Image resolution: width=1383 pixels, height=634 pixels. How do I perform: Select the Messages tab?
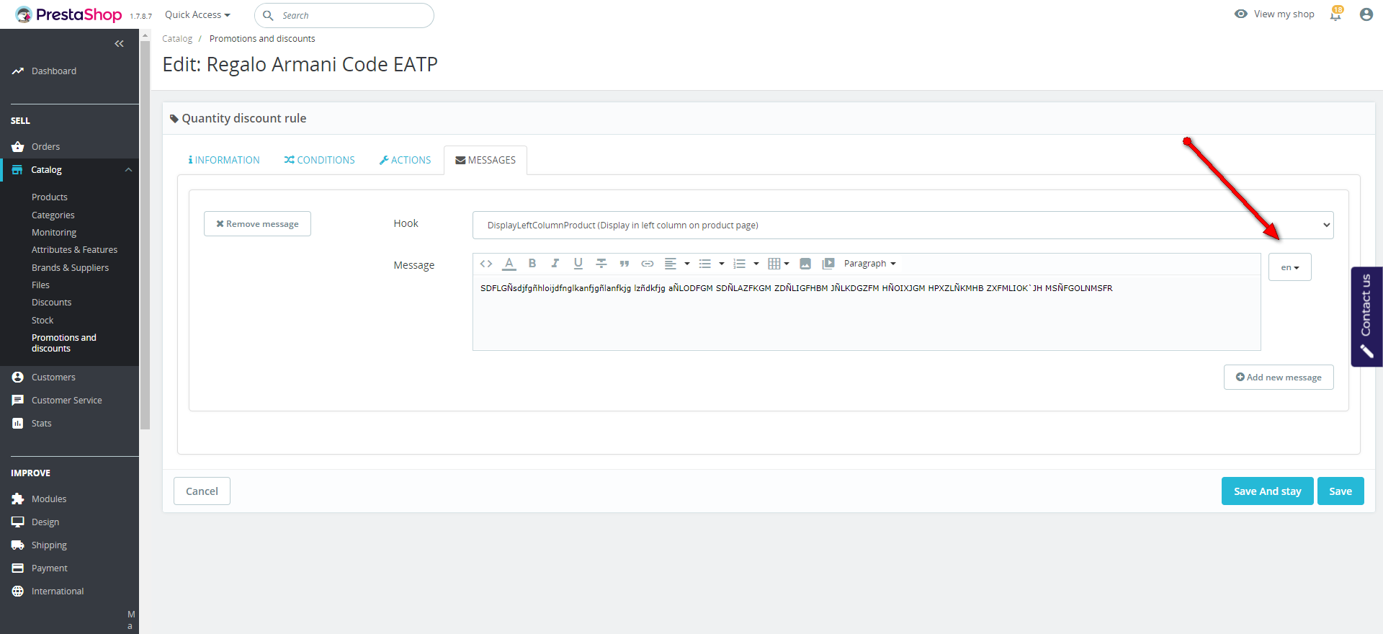point(485,160)
